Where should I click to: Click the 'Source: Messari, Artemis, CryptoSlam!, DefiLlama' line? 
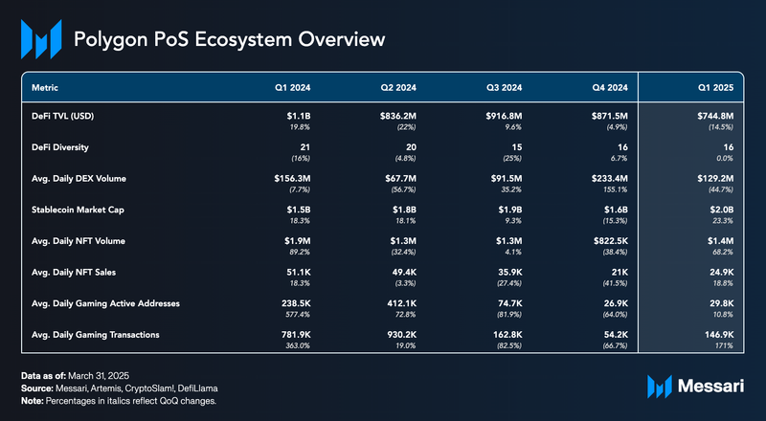(x=119, y=388)
